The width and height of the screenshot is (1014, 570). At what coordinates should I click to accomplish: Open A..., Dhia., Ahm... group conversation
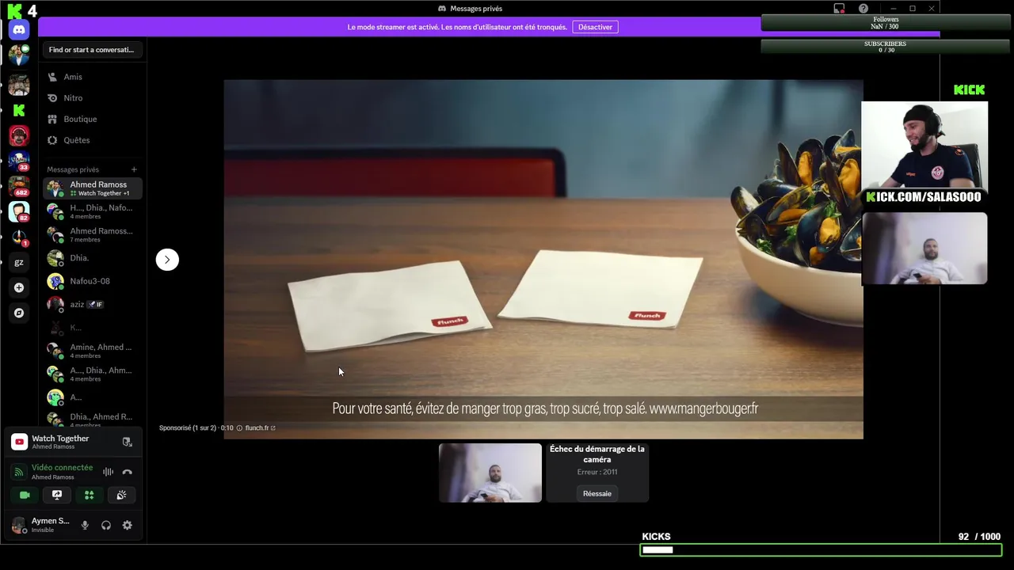pos(93,374)
